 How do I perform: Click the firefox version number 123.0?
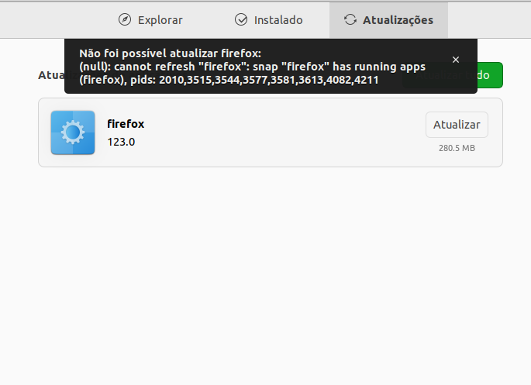click(x=121, y=142)
